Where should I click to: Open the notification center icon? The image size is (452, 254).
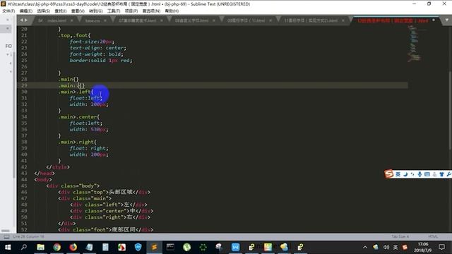(441, 247)
